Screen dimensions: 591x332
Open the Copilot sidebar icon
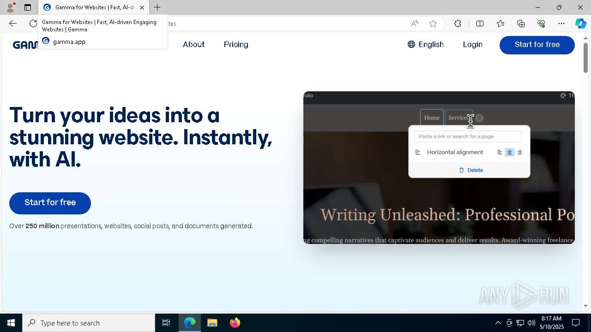coord(580,24)
